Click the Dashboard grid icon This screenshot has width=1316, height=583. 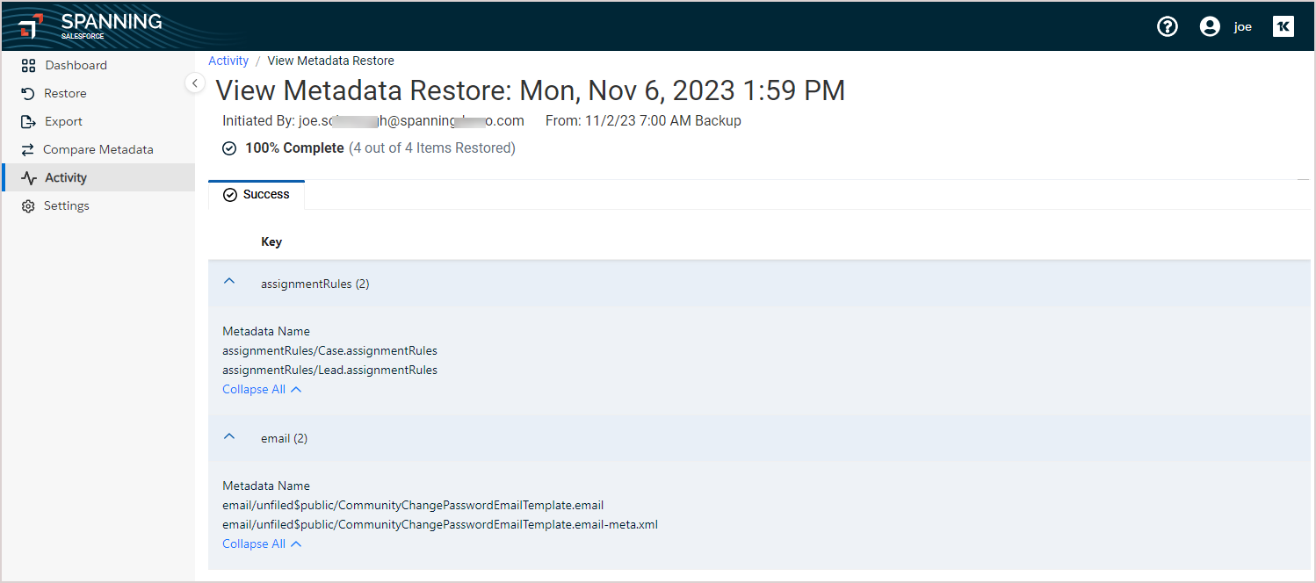click(28, 65)
